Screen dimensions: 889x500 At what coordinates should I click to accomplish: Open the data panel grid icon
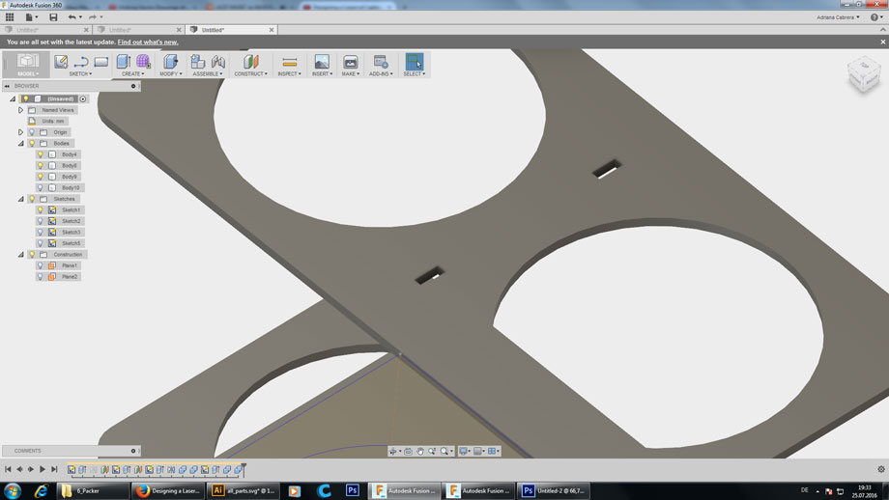coord(10,17)
